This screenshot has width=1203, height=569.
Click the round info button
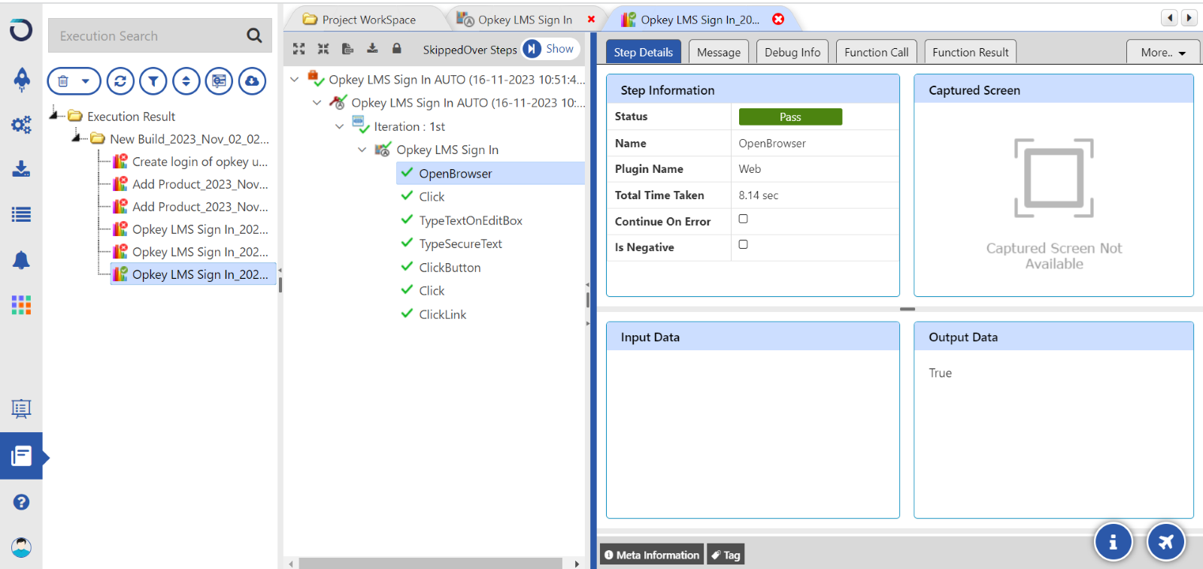pos(1114,541)
